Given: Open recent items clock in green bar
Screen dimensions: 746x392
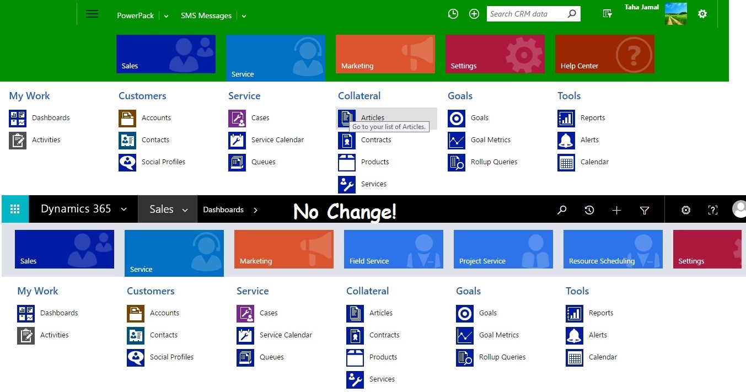Looking at the screenshot, I should click(453, 14).
